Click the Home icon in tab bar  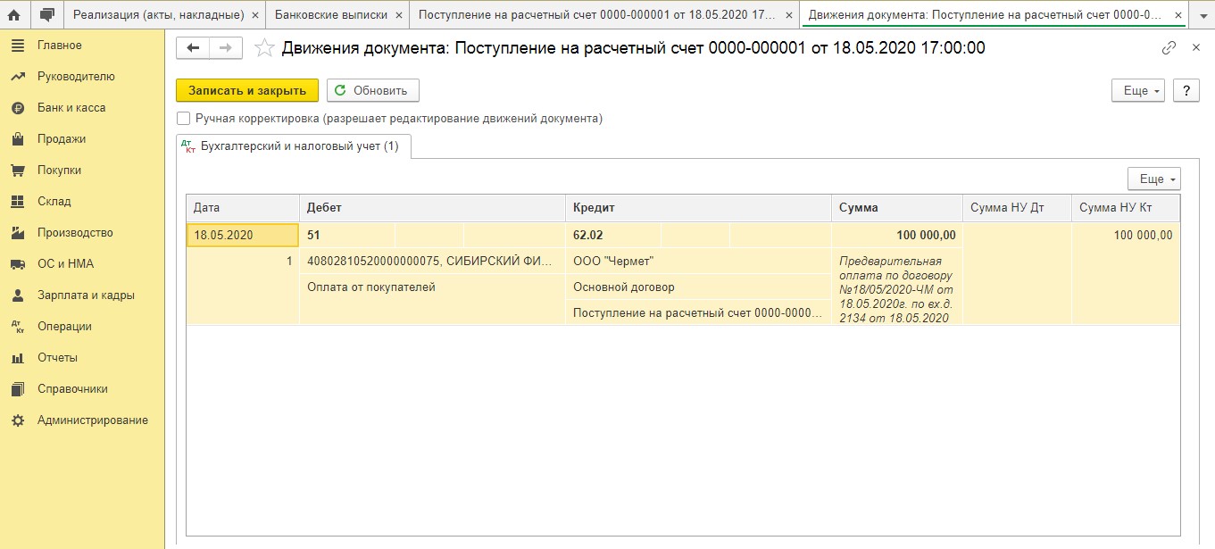click(14, 15)
